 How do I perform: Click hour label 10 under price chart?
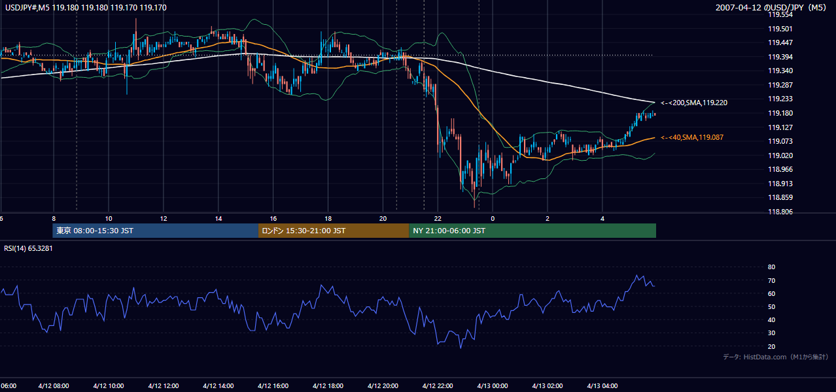pos(109,219)
